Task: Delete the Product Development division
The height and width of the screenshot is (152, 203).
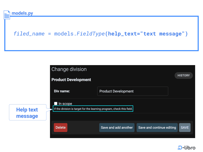Action: tap(60, 127)
